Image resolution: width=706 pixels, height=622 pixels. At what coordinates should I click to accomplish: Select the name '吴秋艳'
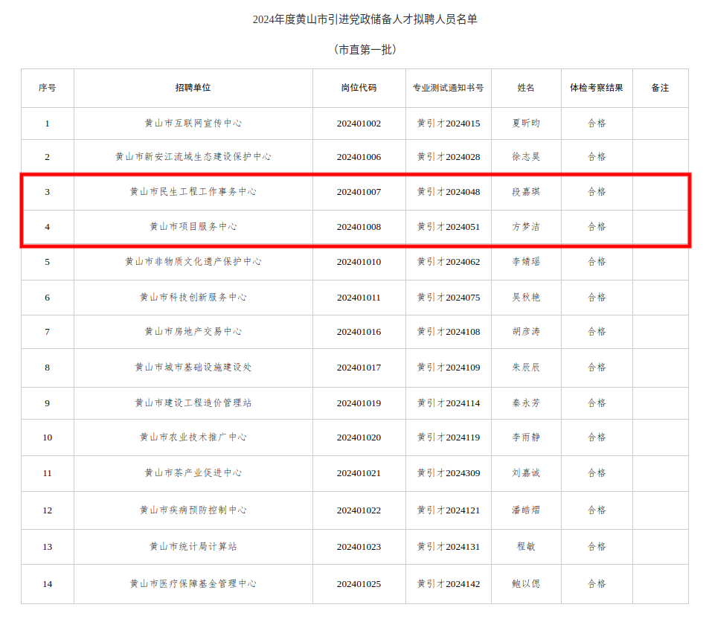(526, 298)
